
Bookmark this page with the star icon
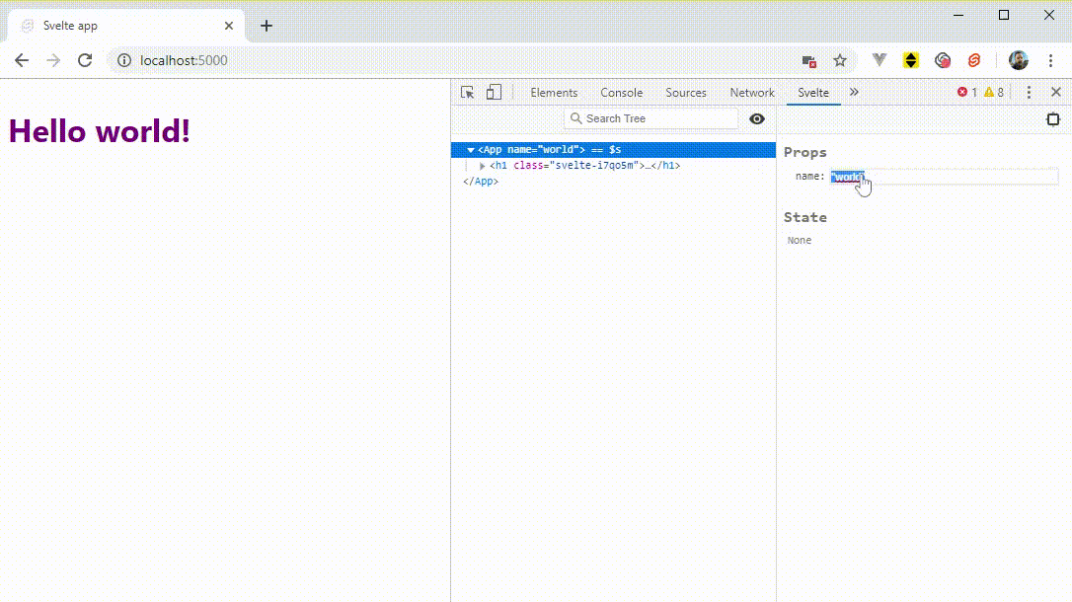[x=840, y=60]
